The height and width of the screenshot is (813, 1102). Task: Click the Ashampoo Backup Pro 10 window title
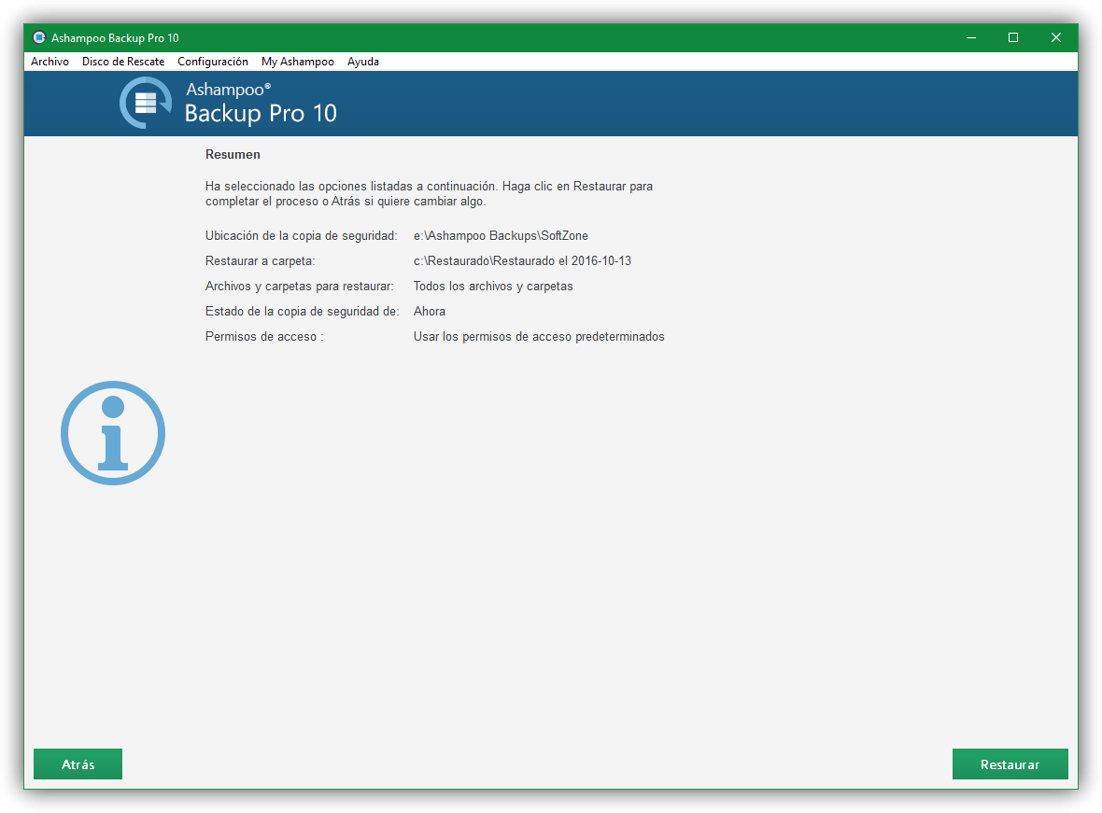(x=115, y=38)
